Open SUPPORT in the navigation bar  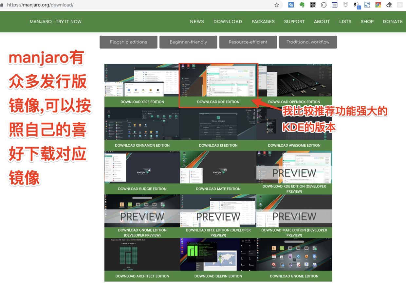[x=294, y=22]
